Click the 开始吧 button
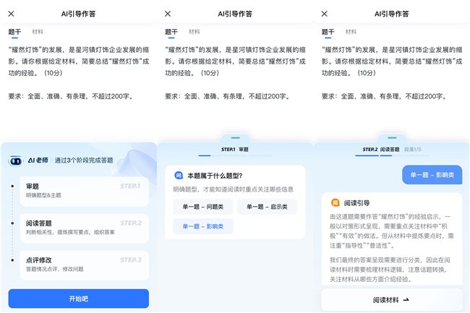 [x=79, y=299]
